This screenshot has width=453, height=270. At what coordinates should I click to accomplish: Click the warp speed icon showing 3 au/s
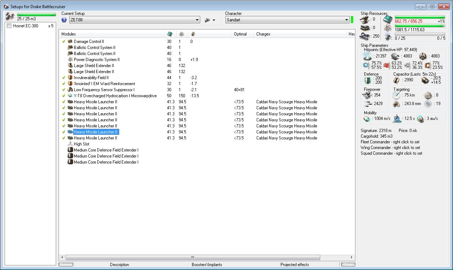point(421,119)
